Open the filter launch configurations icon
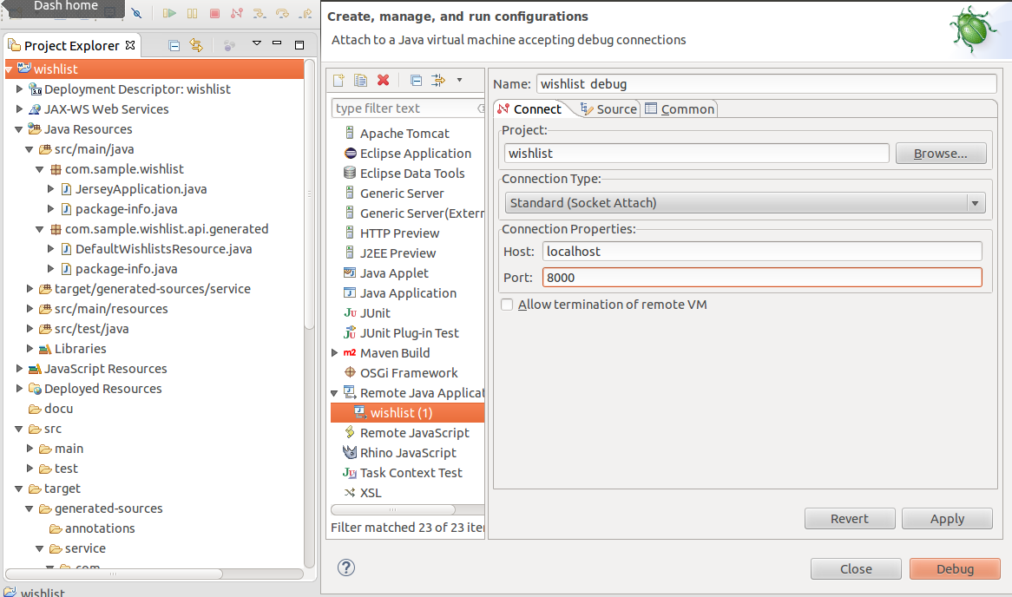Image resolution: width=1012 pixels, height=597 pixels. tap(438, 80)
